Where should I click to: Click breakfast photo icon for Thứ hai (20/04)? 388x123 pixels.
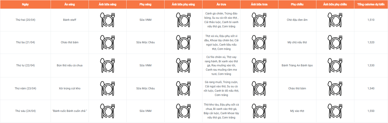point(108,20)
